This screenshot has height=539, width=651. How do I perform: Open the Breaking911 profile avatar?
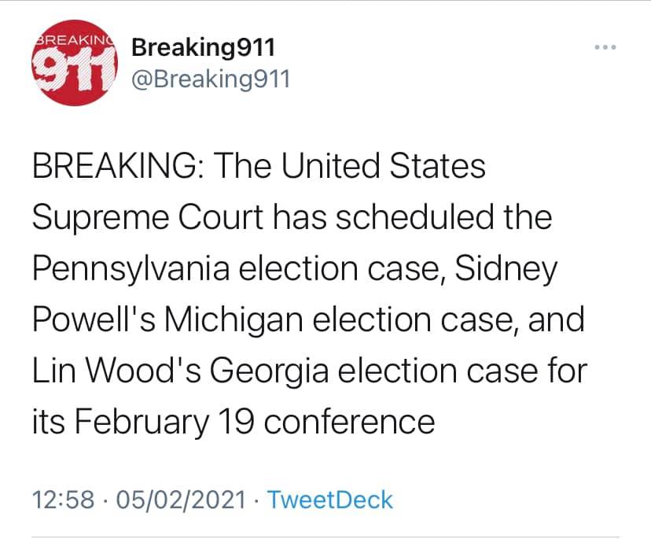point(75,63)
